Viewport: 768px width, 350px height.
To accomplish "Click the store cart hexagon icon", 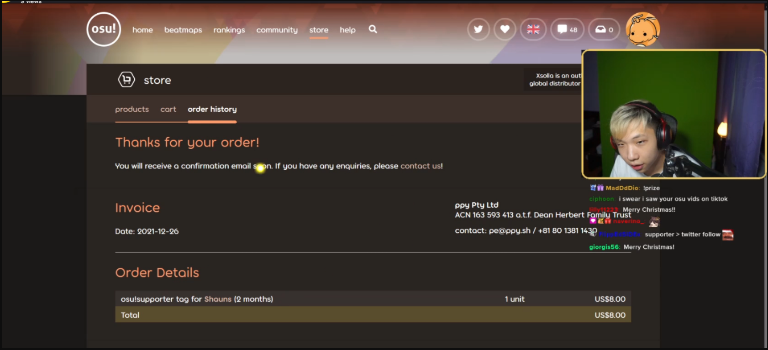I will (x=126, y=80).
